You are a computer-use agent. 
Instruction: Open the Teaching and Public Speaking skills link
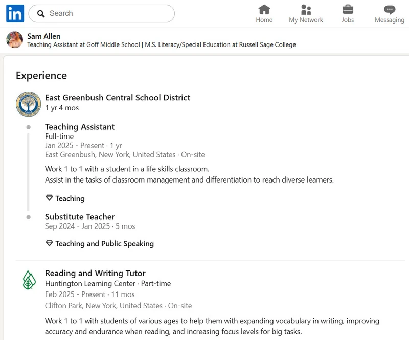(x=105, y=244)
